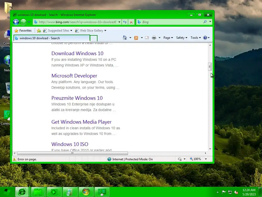Image resolution: width=262 pixels, height=197 pixels.
Task: Open the Tools menu
Action: coord(196,38)
